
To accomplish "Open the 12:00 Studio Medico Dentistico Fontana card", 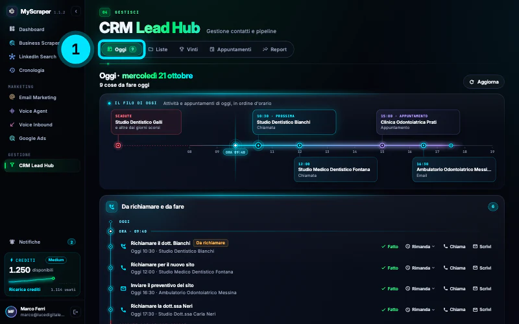I will tap(335, 169).
